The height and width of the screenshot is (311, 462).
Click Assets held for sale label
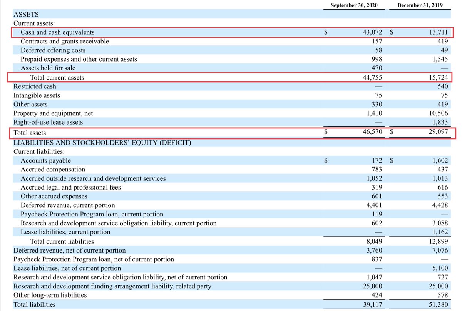tap(48, 68)
